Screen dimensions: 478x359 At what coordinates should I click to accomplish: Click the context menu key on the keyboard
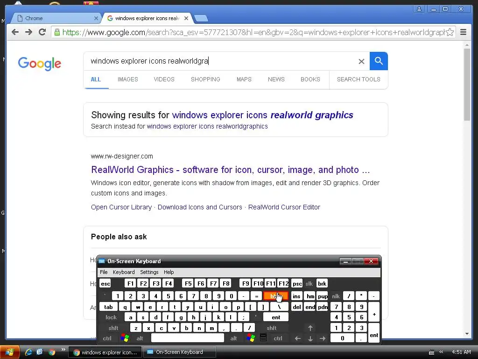(x=263, y=338)
